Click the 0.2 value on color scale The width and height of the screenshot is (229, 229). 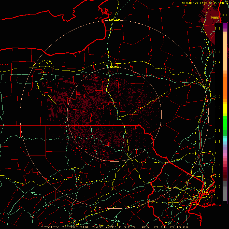click(x=218, y=164)
